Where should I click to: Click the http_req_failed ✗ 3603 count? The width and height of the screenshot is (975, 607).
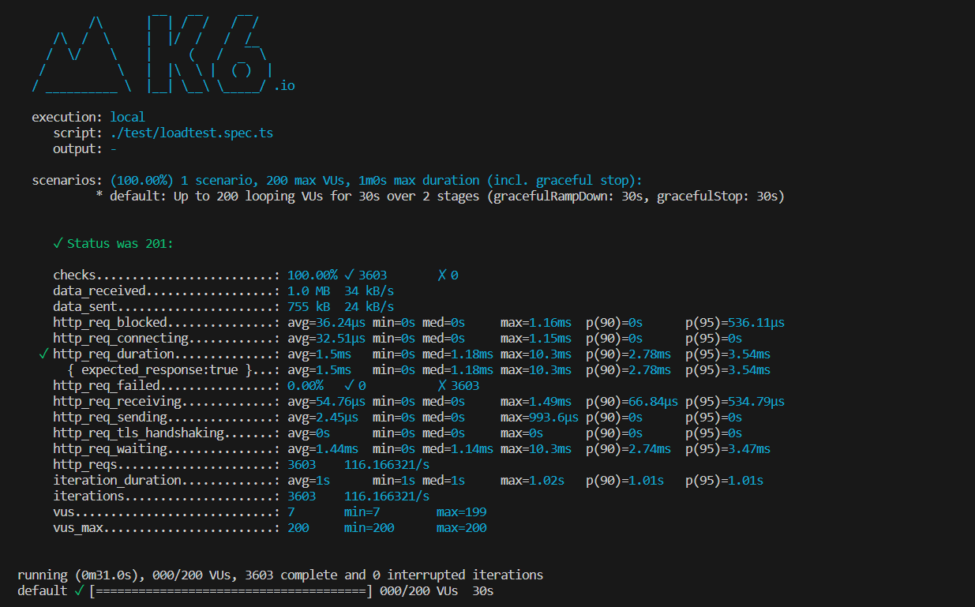coord(458,385)
